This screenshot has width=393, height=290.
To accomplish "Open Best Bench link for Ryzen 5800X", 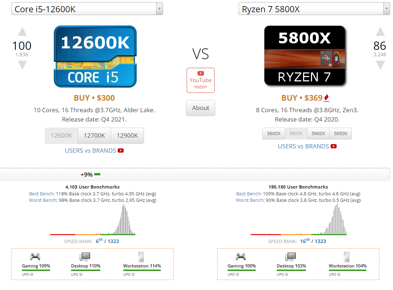I will pyautogui.click(x=248, y=194).
